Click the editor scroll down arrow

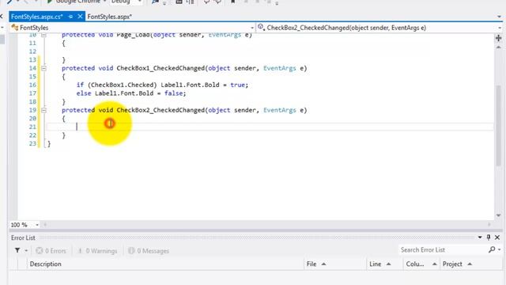[x=498, y=215]
